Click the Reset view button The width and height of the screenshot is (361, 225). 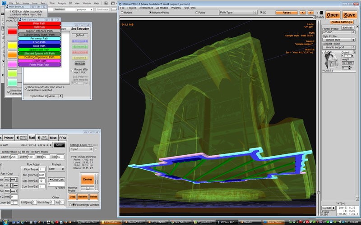pos(287,13)
